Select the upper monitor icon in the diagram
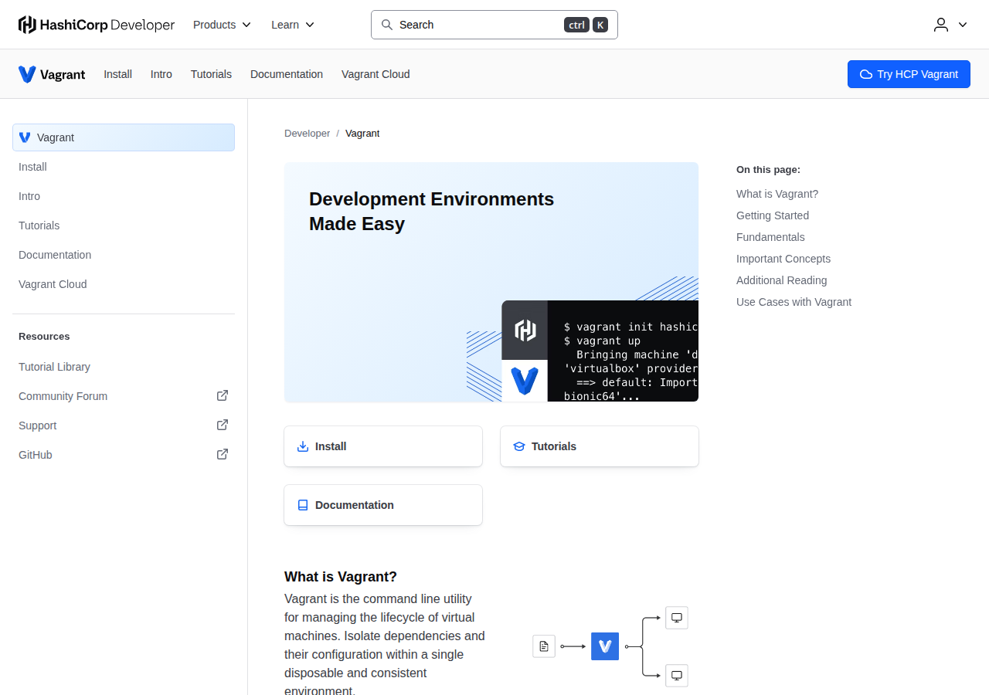This screenshot has width=989, height=695. click(677, 617)
